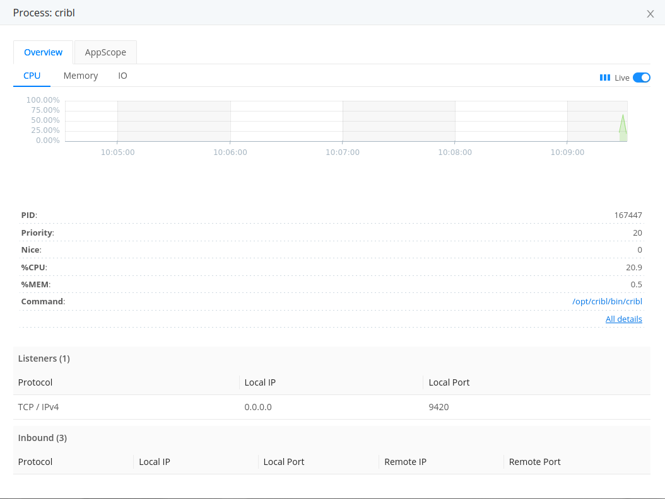
Task: Click the 10:07:00 timestamp on the chart axis
Action: [342, 152]
